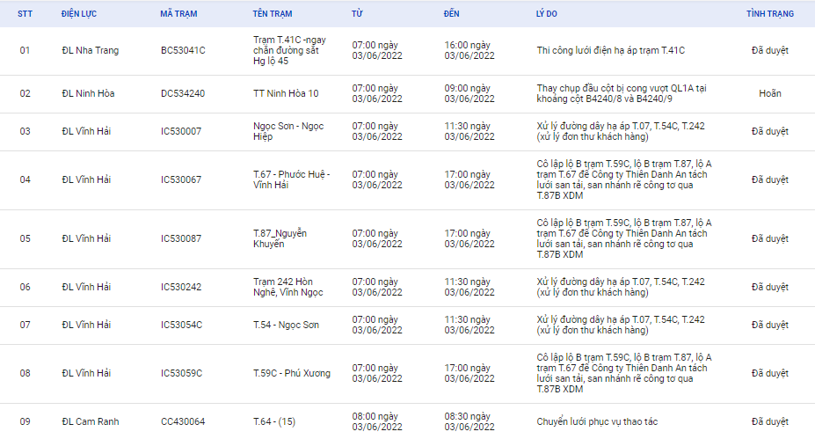Click the LÝ DO column header

[x=547, y=14]
